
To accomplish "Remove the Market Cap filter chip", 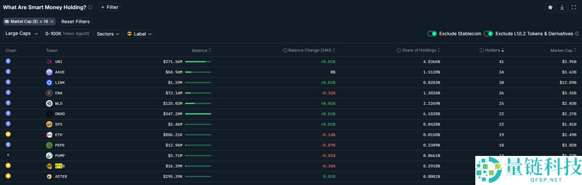I will click(52, 21).
